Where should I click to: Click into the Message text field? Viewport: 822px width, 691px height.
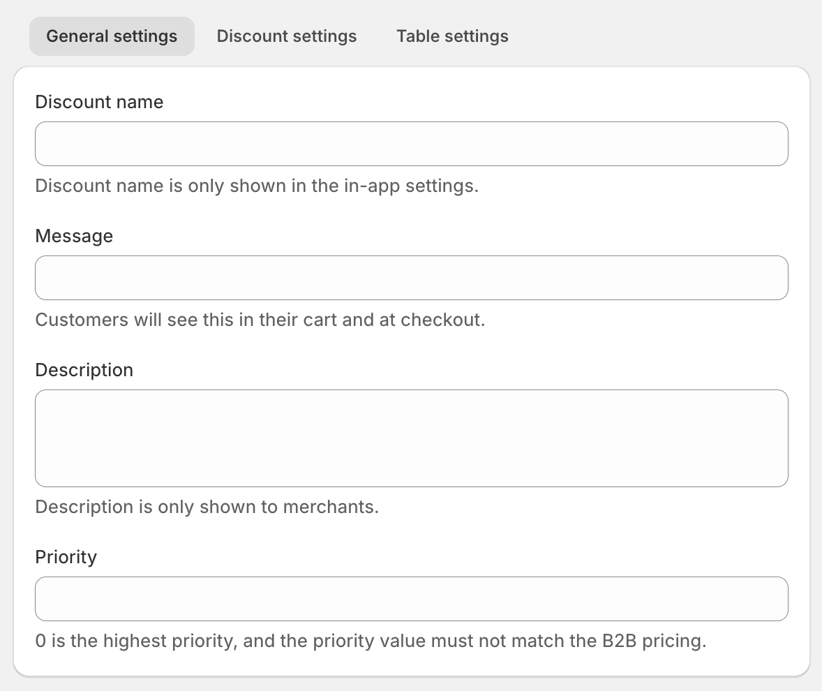tap(412, 278)
